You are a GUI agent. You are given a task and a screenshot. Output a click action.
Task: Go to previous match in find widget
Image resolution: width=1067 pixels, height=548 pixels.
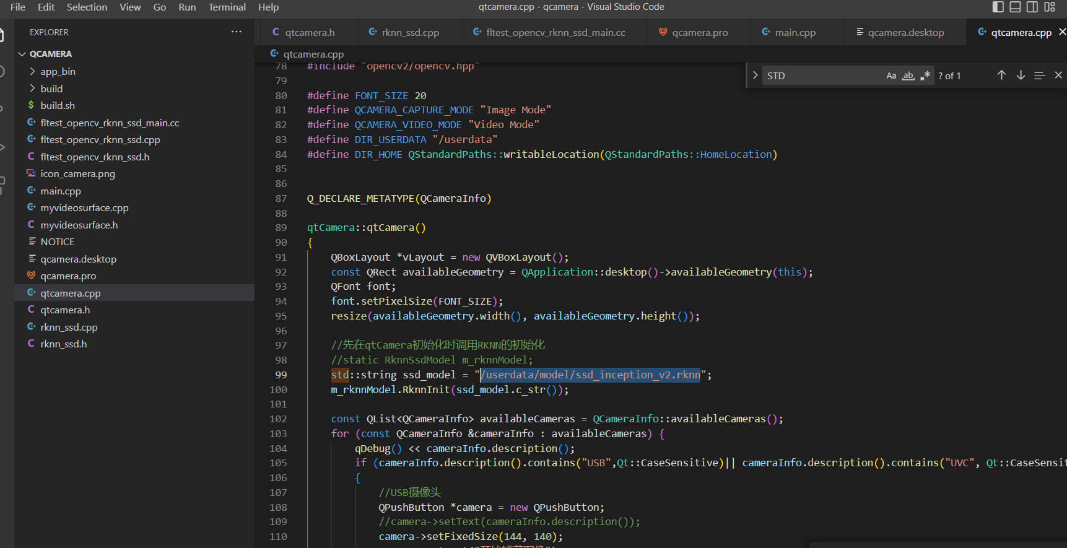coord(1001,75)
